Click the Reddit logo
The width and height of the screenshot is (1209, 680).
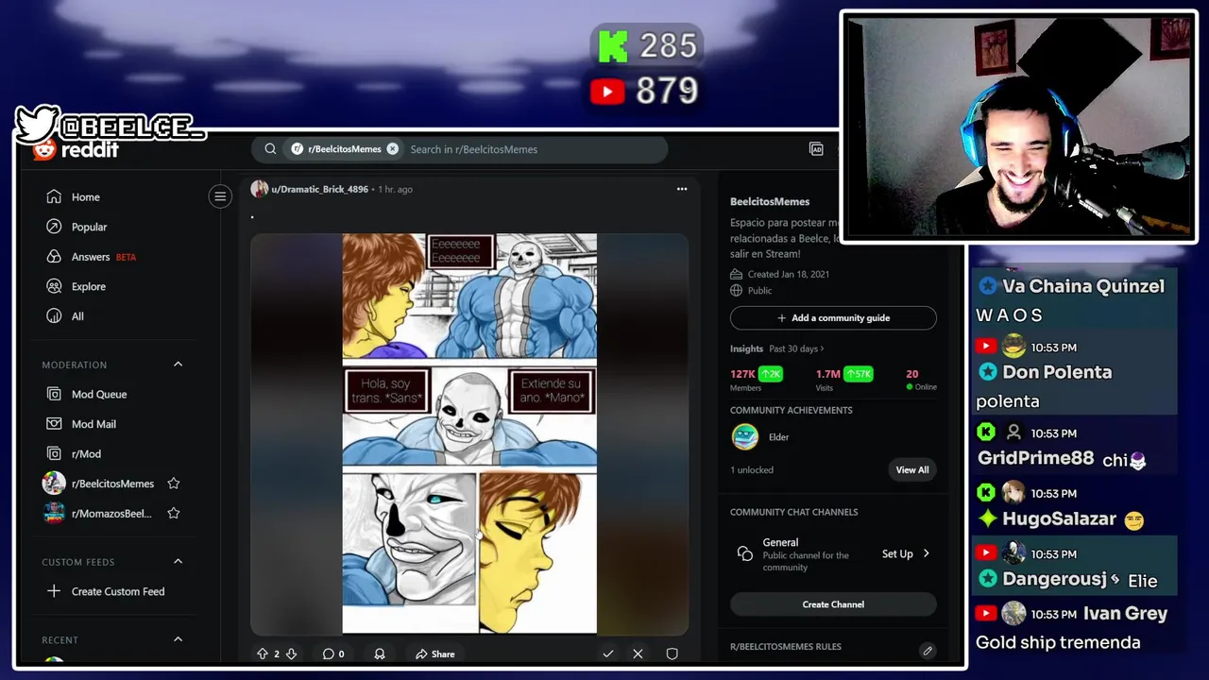pos(77,150)
